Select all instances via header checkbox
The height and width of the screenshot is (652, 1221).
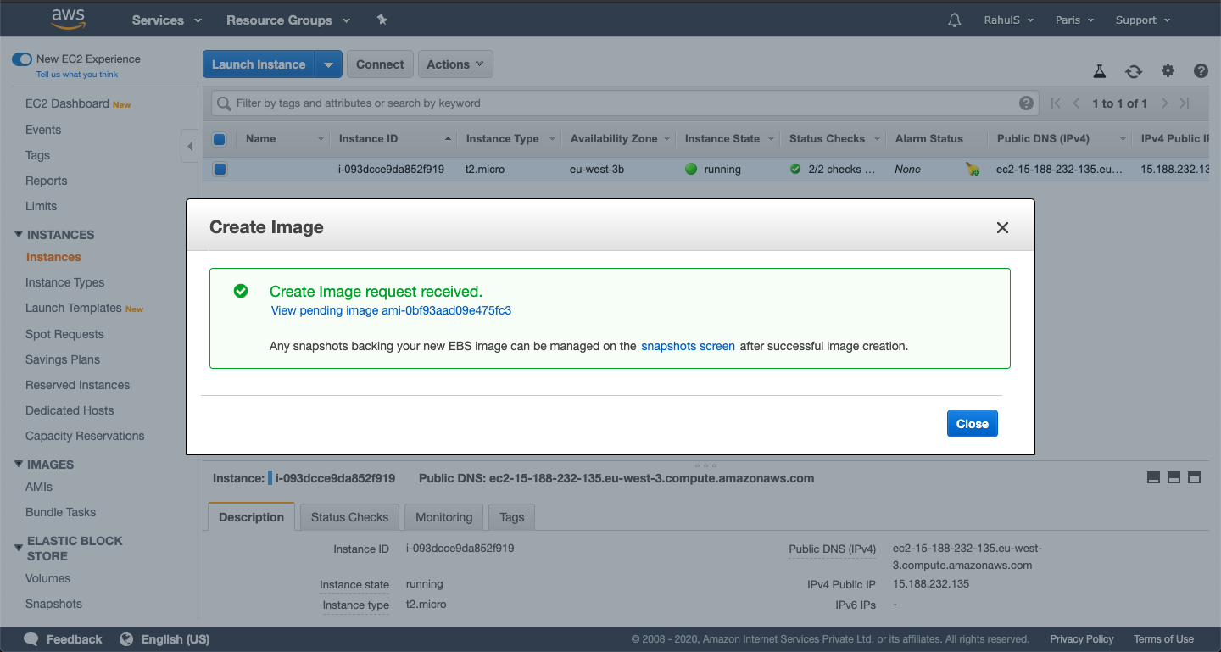pos(219,138)
